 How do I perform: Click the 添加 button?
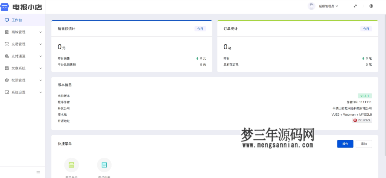(x=364, y=144)
